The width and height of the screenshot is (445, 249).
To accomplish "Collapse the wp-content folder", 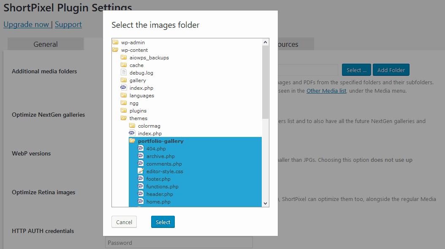I will pyautogui.click(x=115, y=50).
